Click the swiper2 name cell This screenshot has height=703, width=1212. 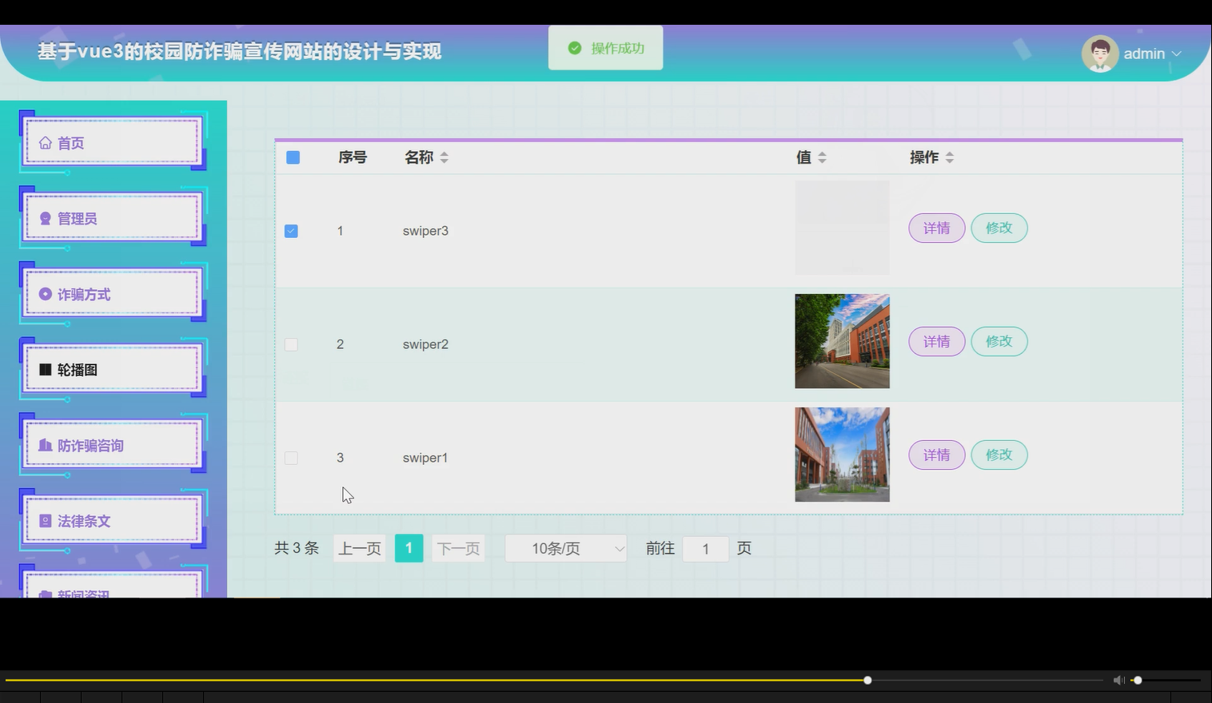point(425,344)
